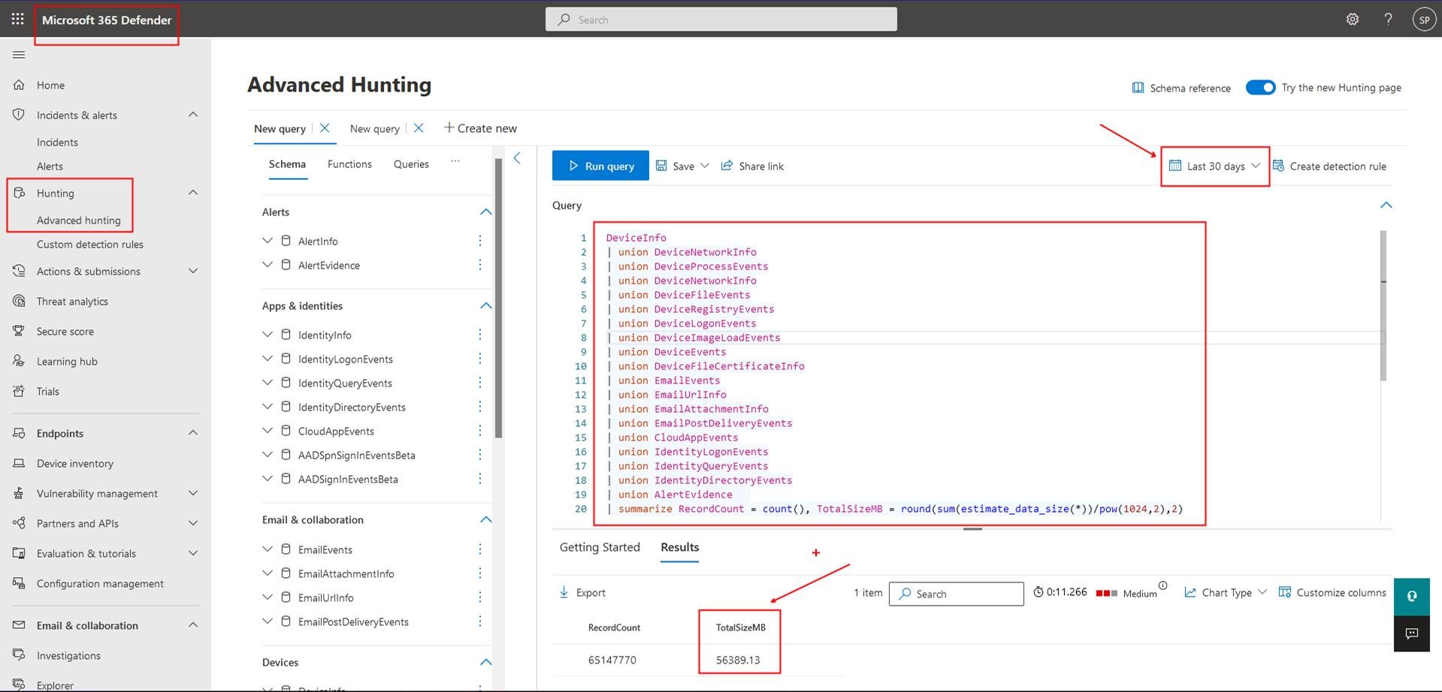Expand the AlertEvidence table schema
The image size is (1442, 692).
[x=268, y=264]
